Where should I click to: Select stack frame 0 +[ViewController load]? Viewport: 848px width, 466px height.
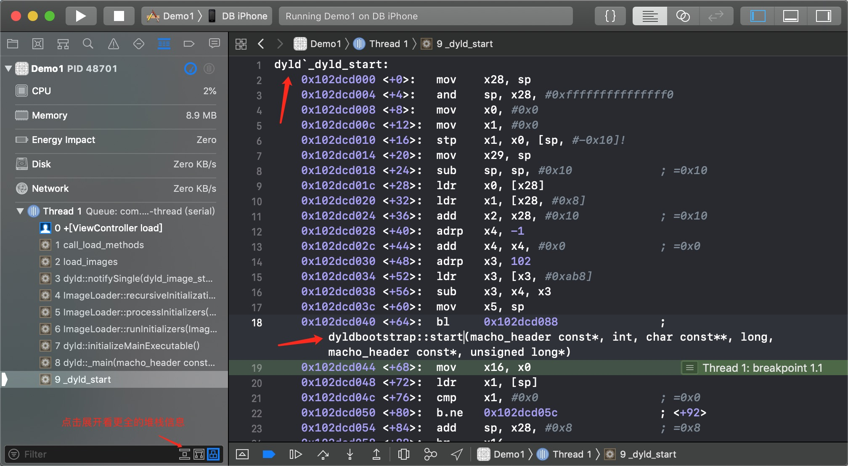(108, 228)
